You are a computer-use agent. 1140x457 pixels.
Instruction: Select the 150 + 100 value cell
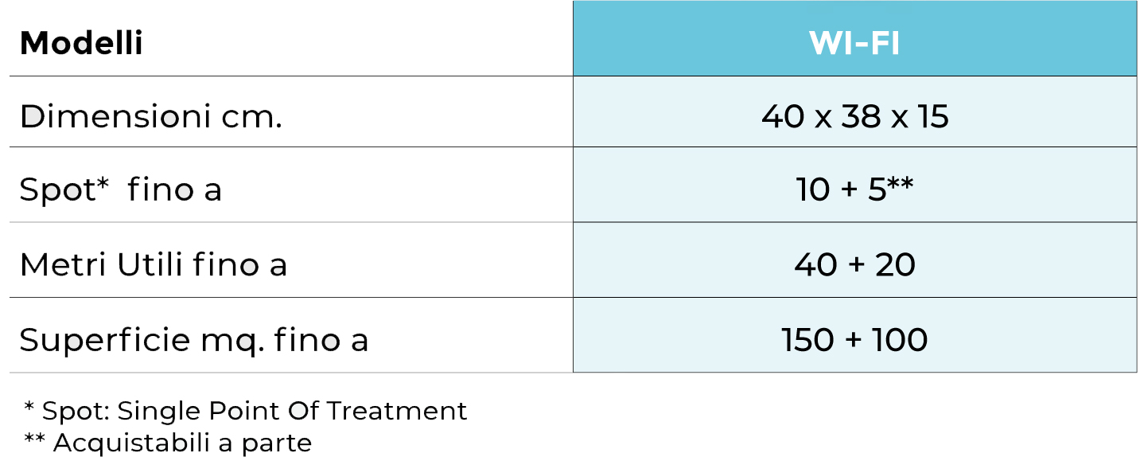(x=854, y=340)
